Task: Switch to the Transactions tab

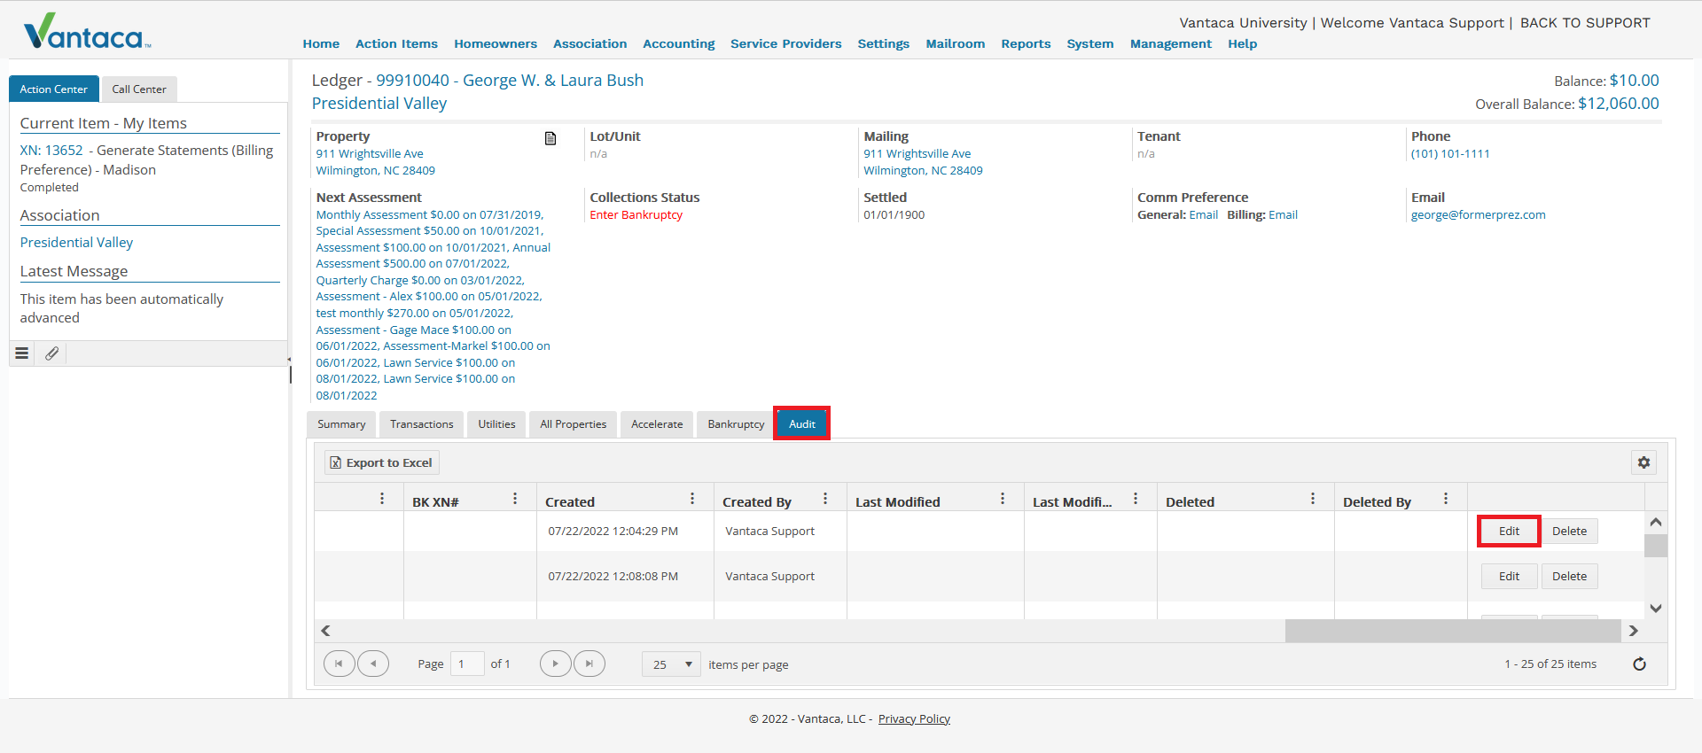Action: (421, 424)
